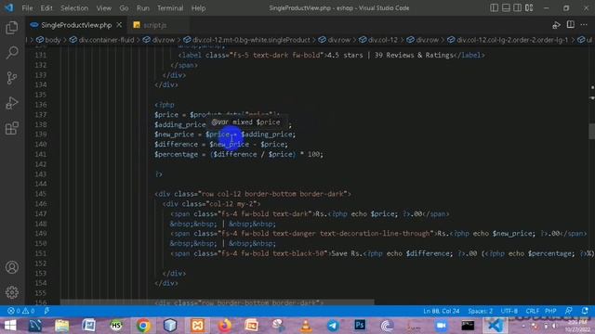The width and height of the screenshot is (595, 334).
Task: Click line number 145 in the gutter
Action: click(x=41, y=194)
